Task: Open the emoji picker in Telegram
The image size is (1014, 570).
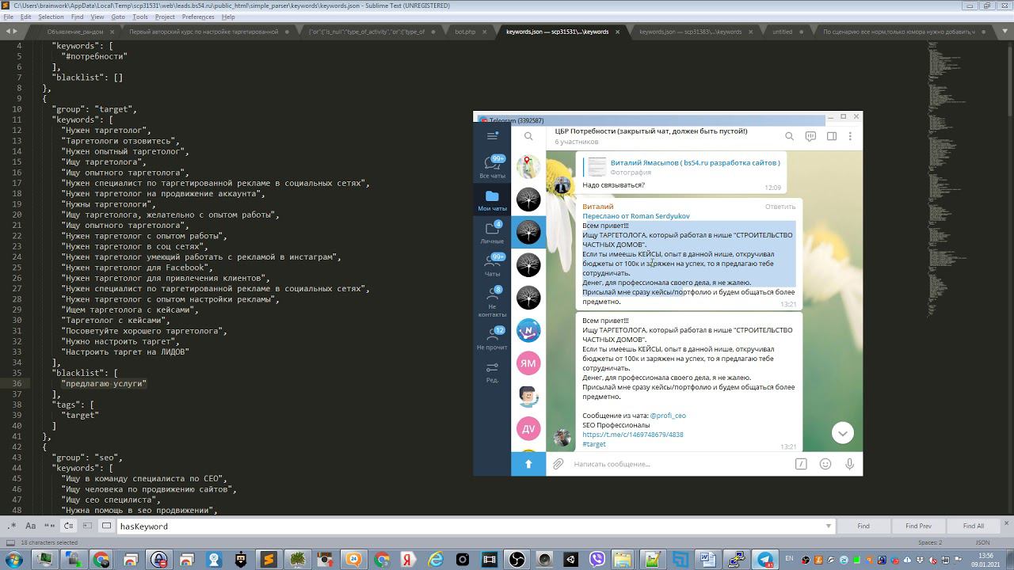Action: (x=825, y=464)
